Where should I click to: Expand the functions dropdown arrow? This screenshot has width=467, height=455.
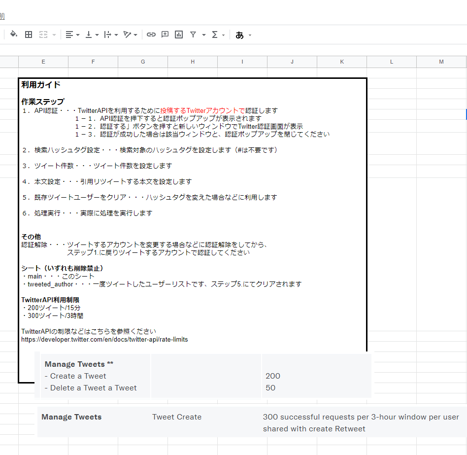(x=223, y=35)
